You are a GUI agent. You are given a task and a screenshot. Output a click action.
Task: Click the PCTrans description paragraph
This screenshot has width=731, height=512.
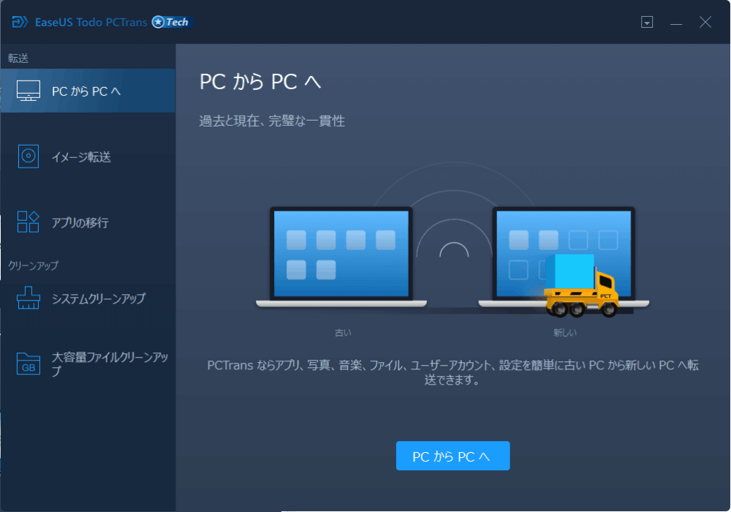point(452,372)
